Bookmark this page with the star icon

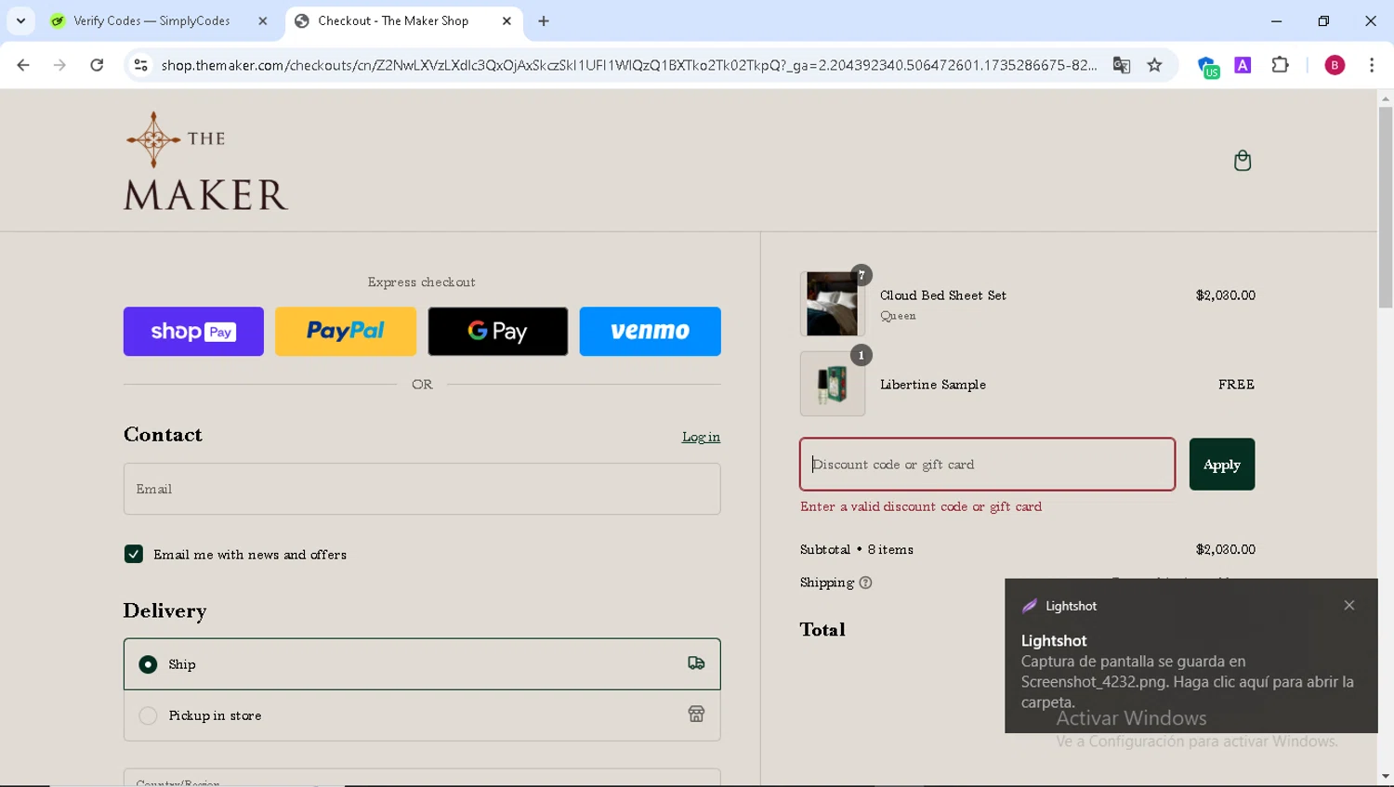(x=1154, y=65)
